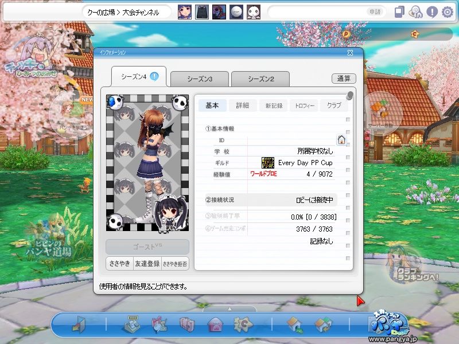Click the クーの広場 > 大会チャンネル breadcrumb
The width and height of the screenshot is (459, 344).
click(x=123, y=12)
